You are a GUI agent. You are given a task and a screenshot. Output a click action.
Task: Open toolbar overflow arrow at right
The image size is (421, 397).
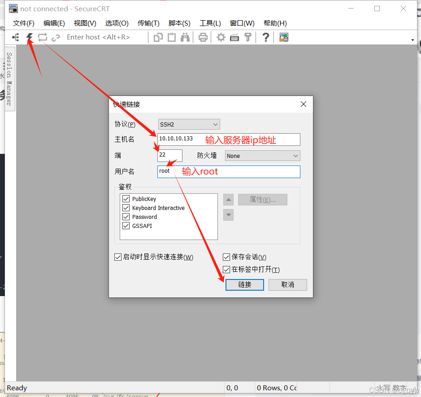point(412,40)
